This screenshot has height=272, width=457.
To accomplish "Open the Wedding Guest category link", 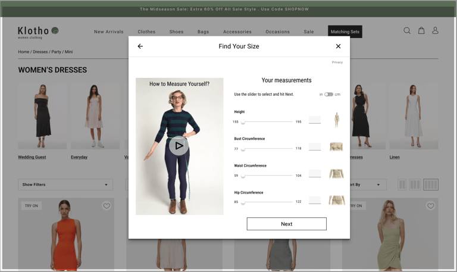I will click(x=32, y=157).
